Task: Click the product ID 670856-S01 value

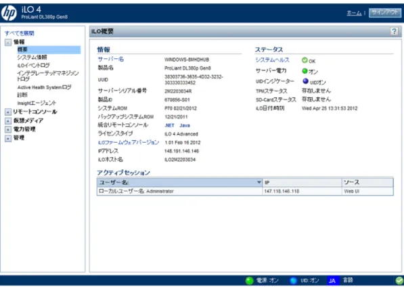Action: coord(177,100)
